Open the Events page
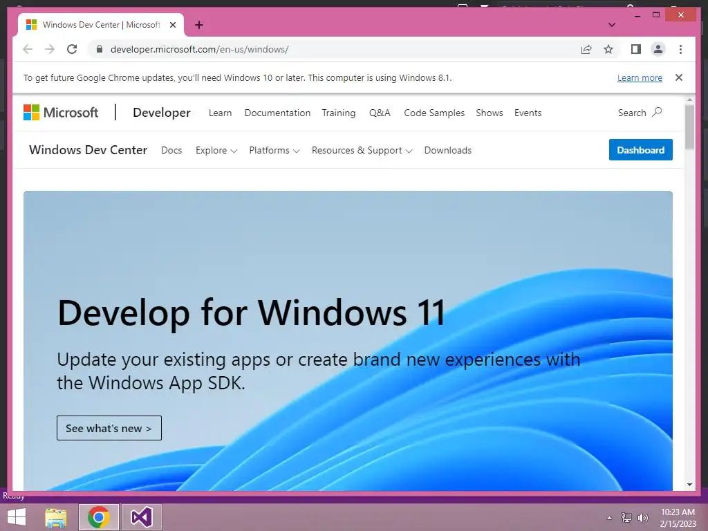Image resolution: width=708 pixels, height=531 pixels. coord(528,113)
